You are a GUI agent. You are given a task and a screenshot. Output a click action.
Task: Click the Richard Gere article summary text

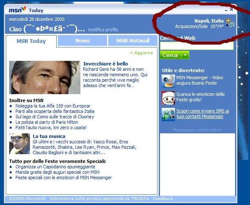click(x=115, y=77)
